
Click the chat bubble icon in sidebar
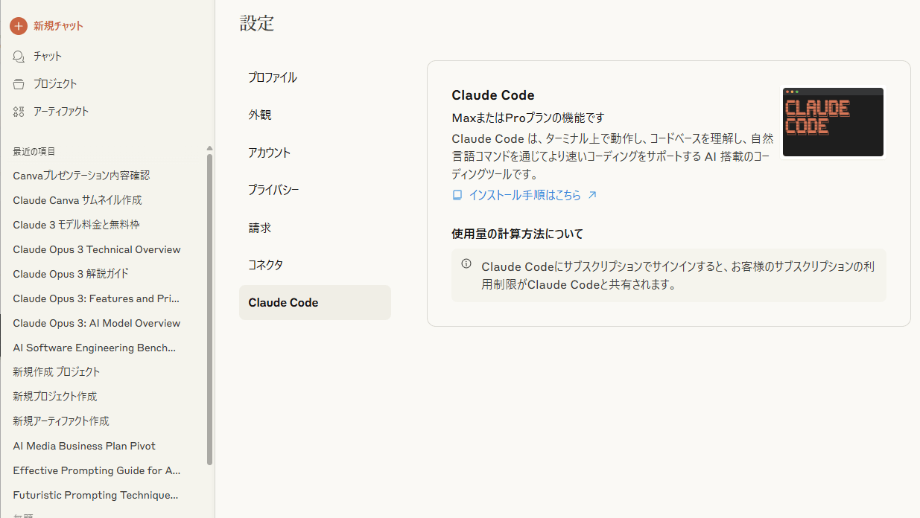click(x=19, y=57)
